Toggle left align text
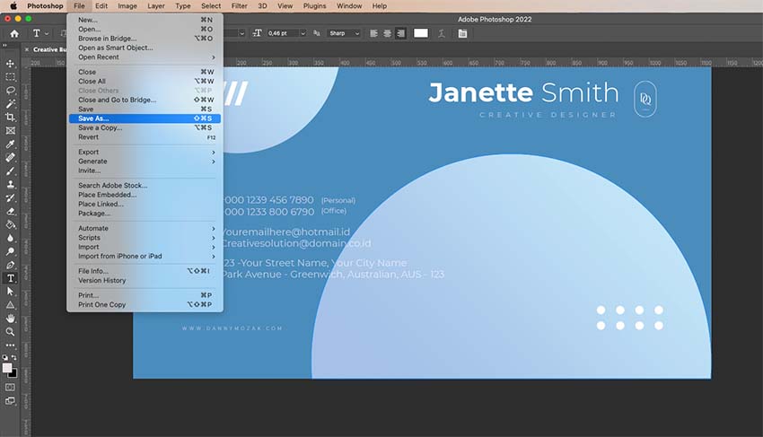The width and height of the screenshot is (763, 437). [373, 33]
